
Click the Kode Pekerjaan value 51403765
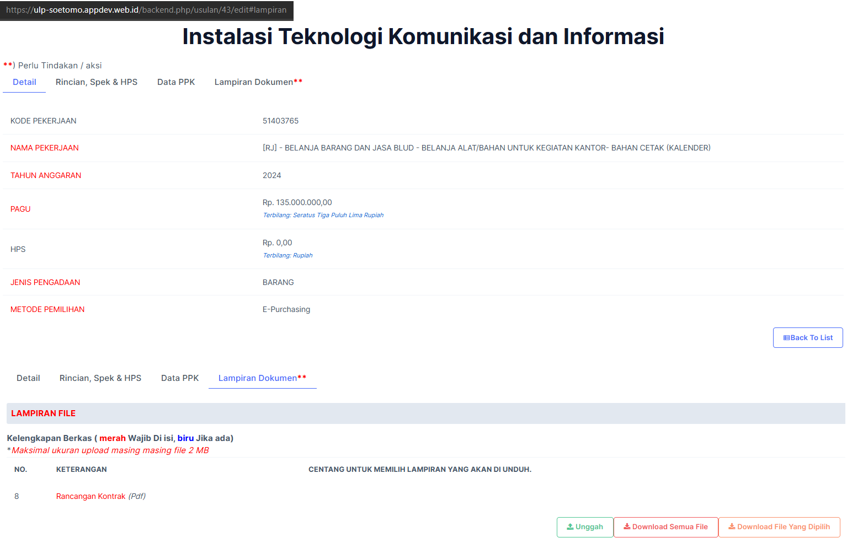click(x=280, y=121)
